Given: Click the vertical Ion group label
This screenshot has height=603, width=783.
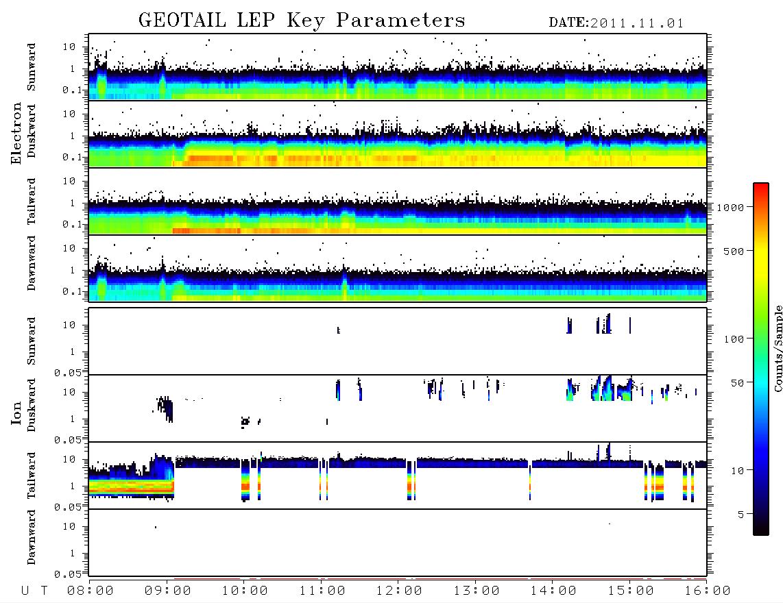Looking at the screenshot, I should coord(16,413).
